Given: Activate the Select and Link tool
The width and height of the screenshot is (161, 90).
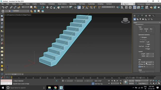Looking at the screenshot, I should 11,7.
